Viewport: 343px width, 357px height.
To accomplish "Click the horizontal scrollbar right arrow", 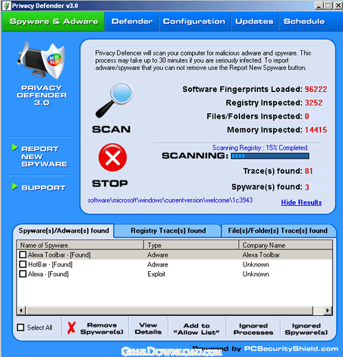I will click(327, 310).
